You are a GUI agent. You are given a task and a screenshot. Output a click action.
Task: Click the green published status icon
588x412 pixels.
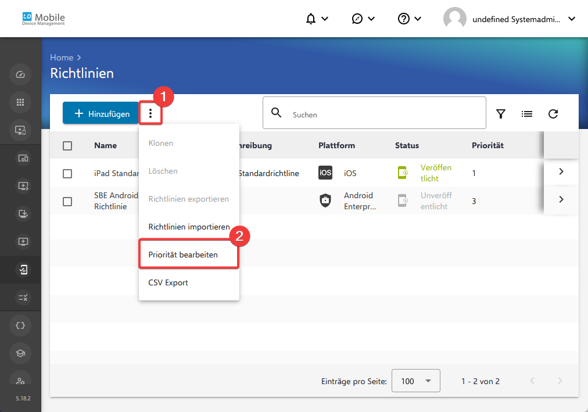coord(403,173)
